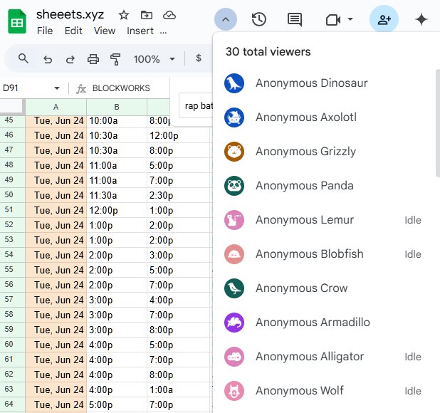Open the File menu
Viewport: 440px width, 413px height.
[45, 31]
